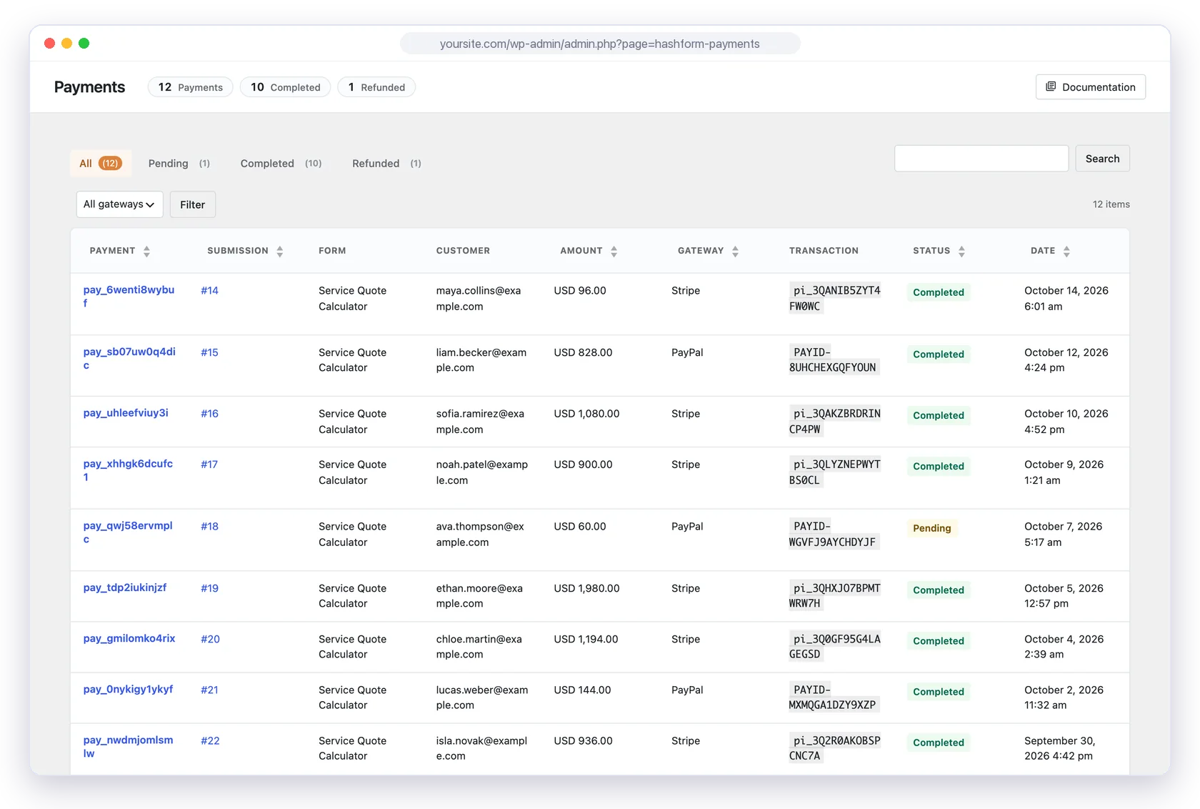Viewport: 1200px width, 809px height.
Task: Open payment pay_nwdmjomlsmlw link
Action: [128, 747]
